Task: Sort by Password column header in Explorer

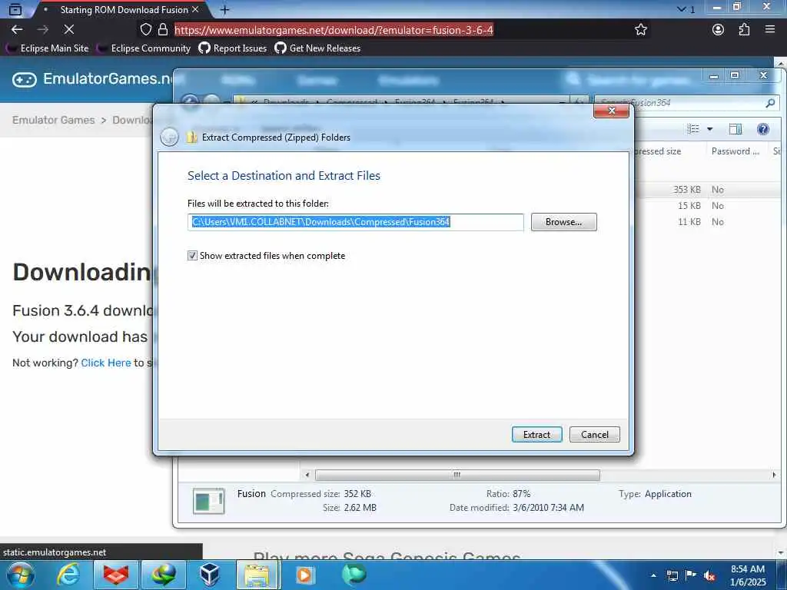Action: tap(736, 151)
